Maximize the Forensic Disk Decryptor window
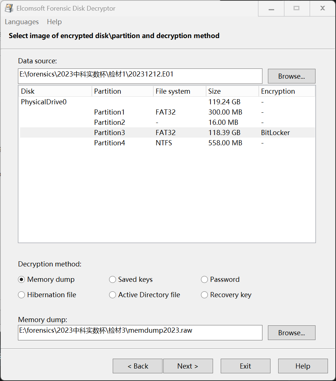 [296, 8]
